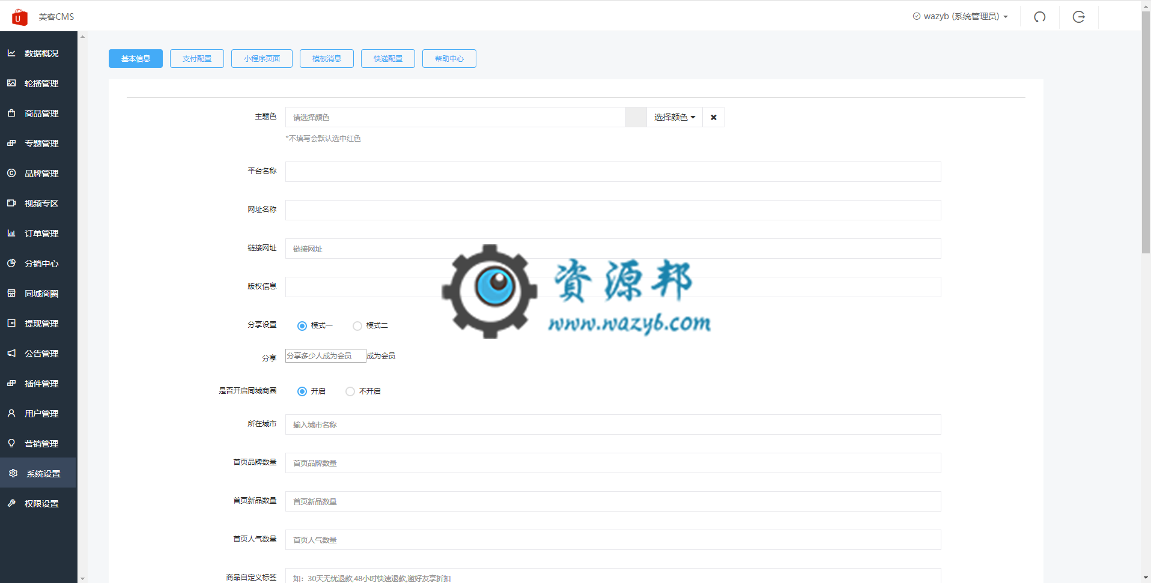
Task: Click the 插件管理 sidebar icon
Action: (11, 383)
